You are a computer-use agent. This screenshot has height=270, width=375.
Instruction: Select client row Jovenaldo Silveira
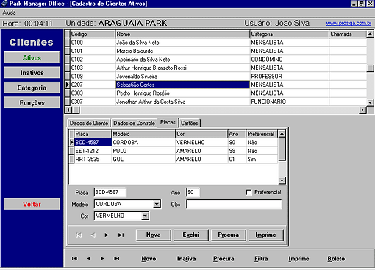215,77
